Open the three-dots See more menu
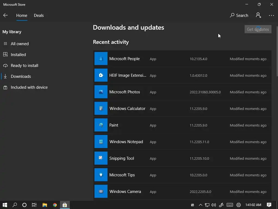 point(271,16)
